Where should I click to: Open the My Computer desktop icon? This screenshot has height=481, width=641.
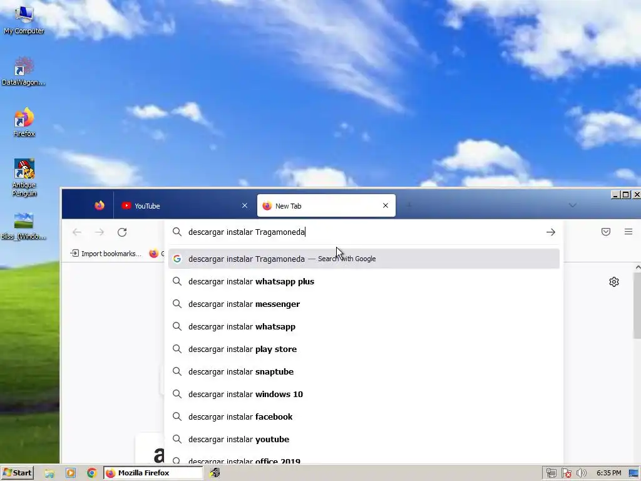click(24, 19)
